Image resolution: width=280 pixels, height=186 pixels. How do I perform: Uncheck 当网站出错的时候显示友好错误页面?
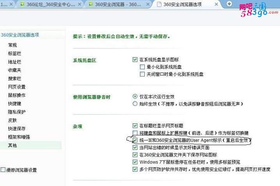(135, 147)
